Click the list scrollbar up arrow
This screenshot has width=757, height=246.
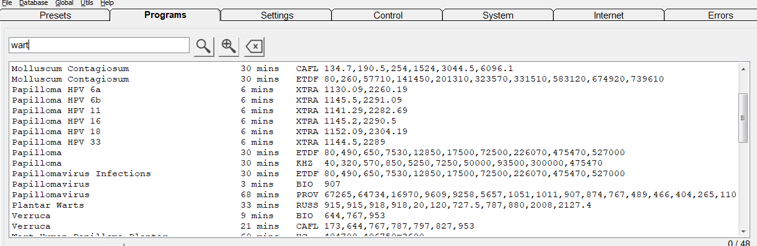tap(743, 69)
